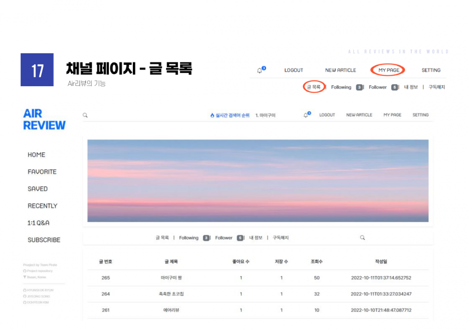
Task: Open SUBSCRIBE in sidebar
Action: click(x=44, y=240)
